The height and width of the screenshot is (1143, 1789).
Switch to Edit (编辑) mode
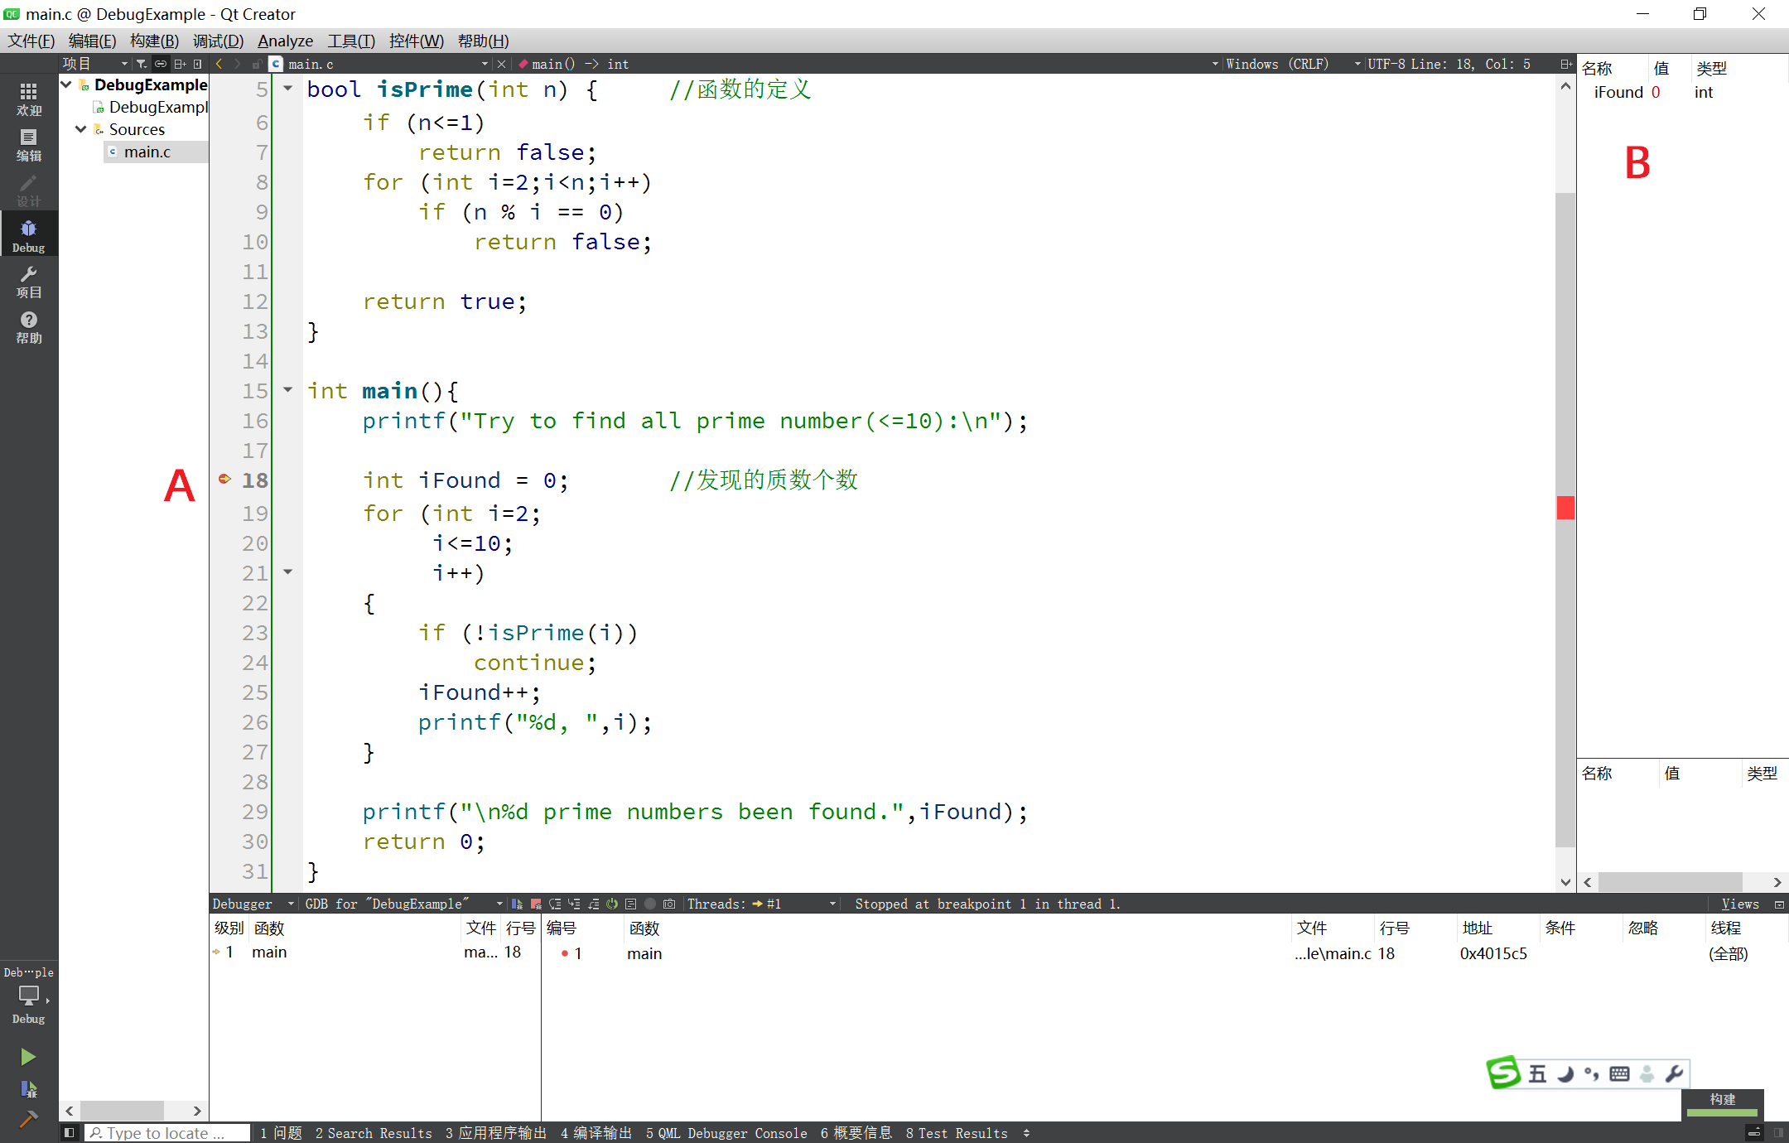pos(29,144)
